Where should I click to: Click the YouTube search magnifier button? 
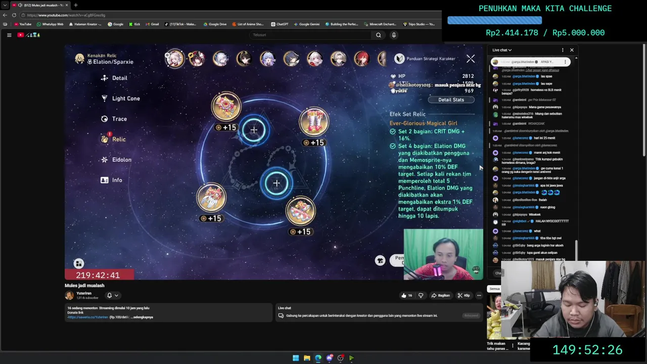pyautogui.click(x=378, y=35)
